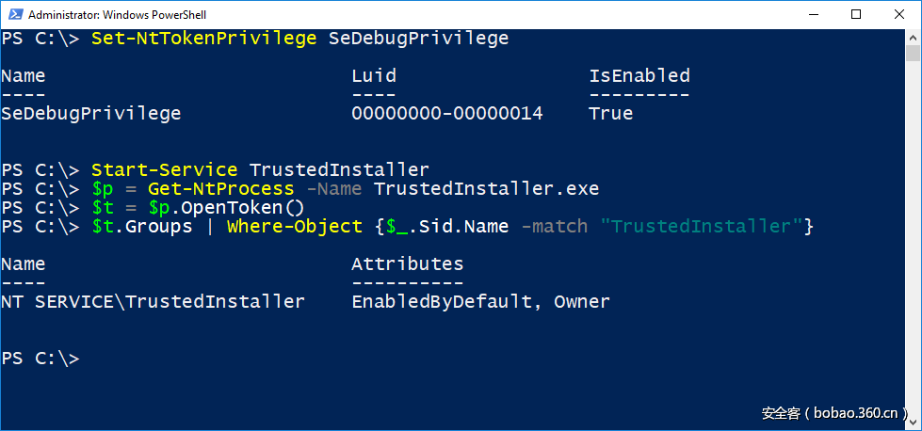The height and width of the screenshot is (431, 922).
Task: Close the Administrator PowerShell window
Action: pyautogui.click(x=898, y=14)
